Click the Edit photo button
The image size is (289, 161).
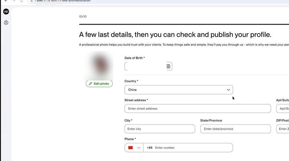pyautogui.click(x=99, y=84)
